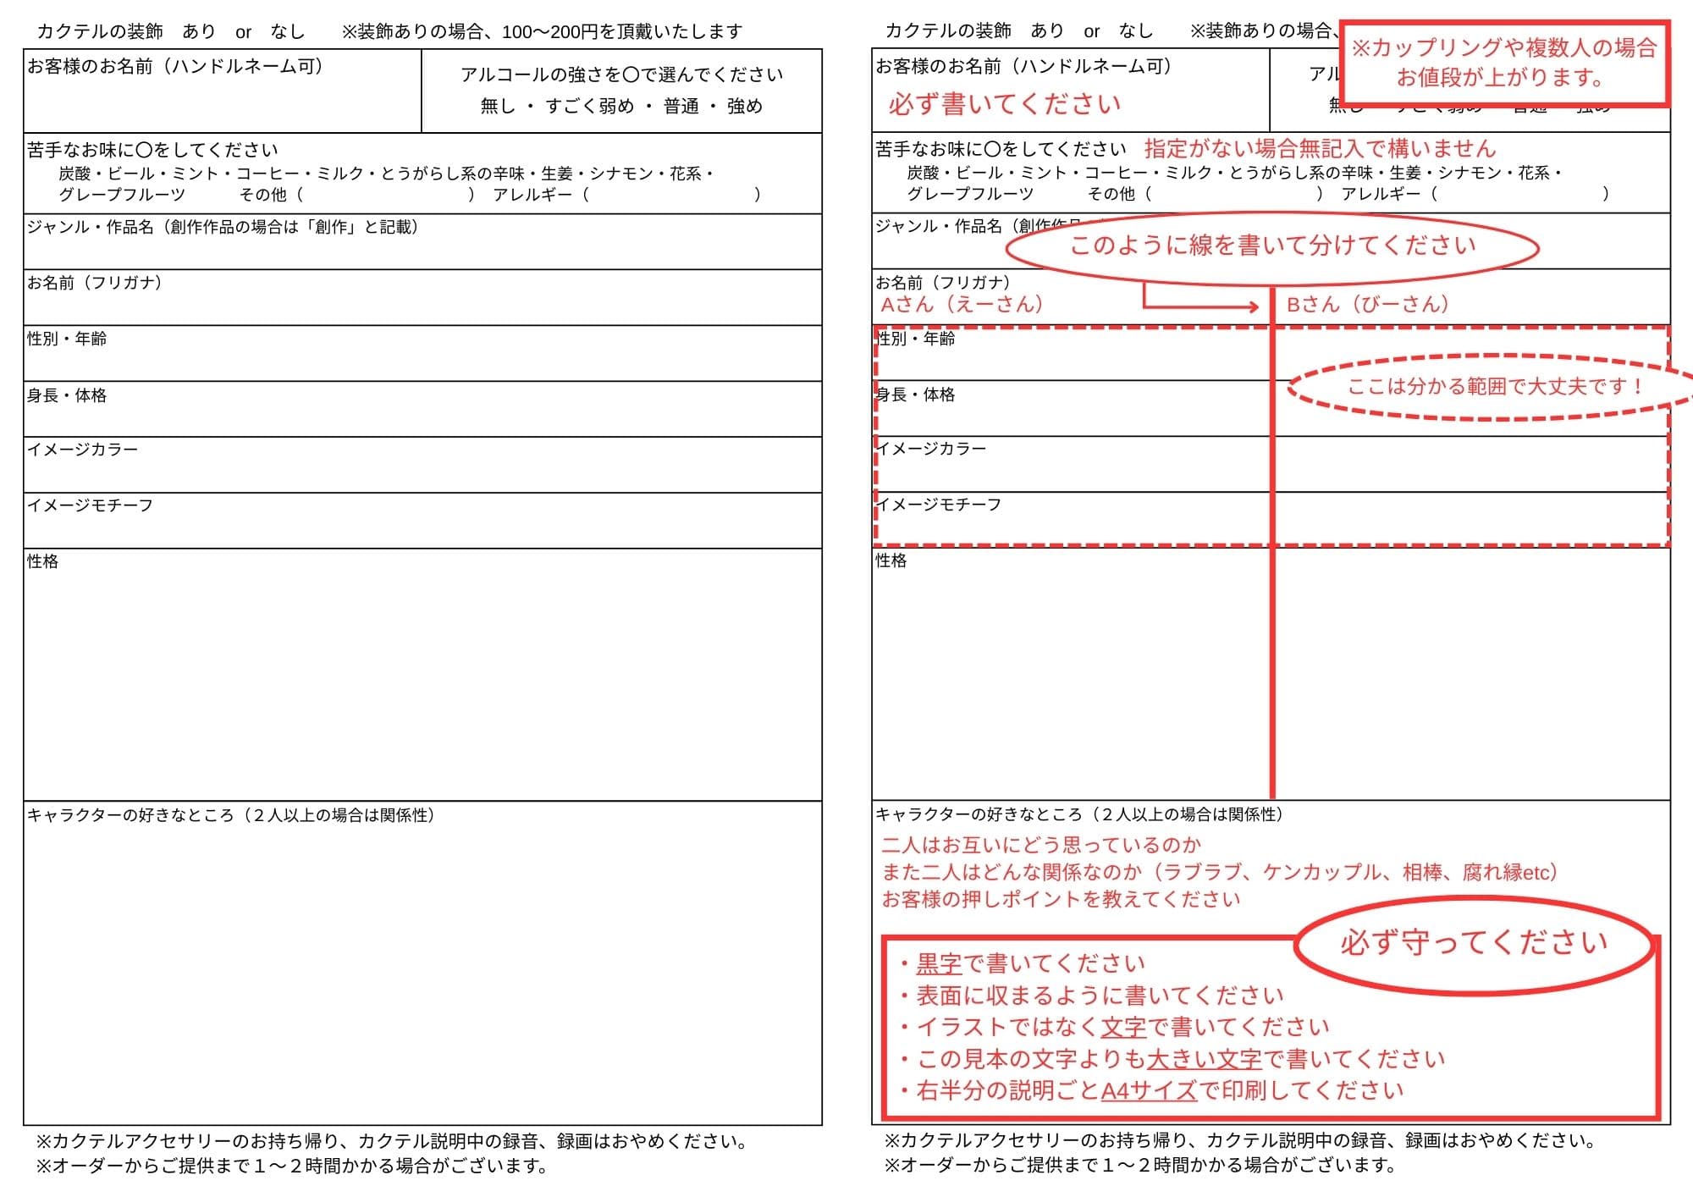Click the アレルギー parentheses blank on sample form
Viewport: 1693px width, 1197px height.
(x=1519, y=194)
